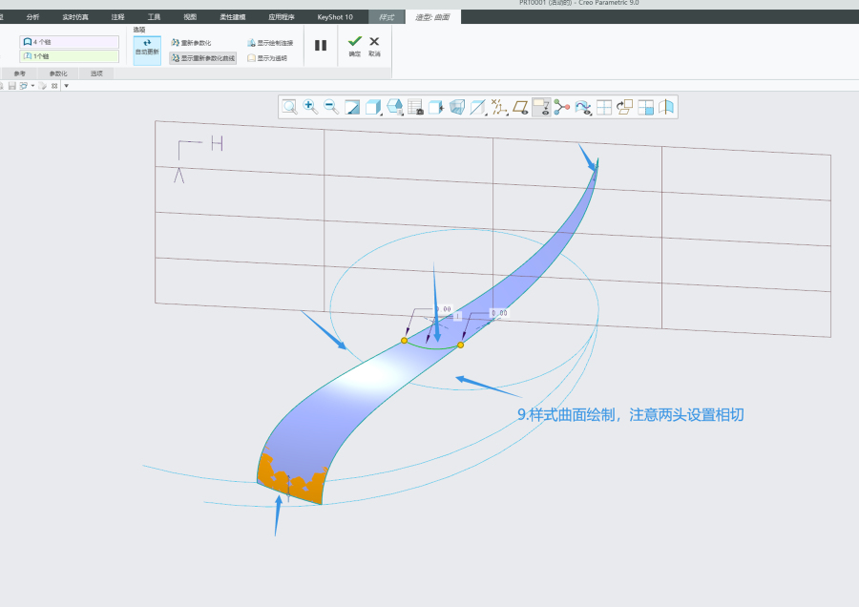Click the Refit zoom icon in graphics toolbar
Image resolution: width=859 pixels, height=607 pixels.
point(289,107)
